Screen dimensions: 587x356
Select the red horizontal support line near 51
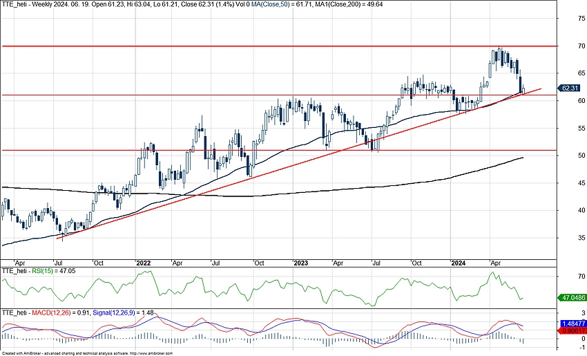278,150
